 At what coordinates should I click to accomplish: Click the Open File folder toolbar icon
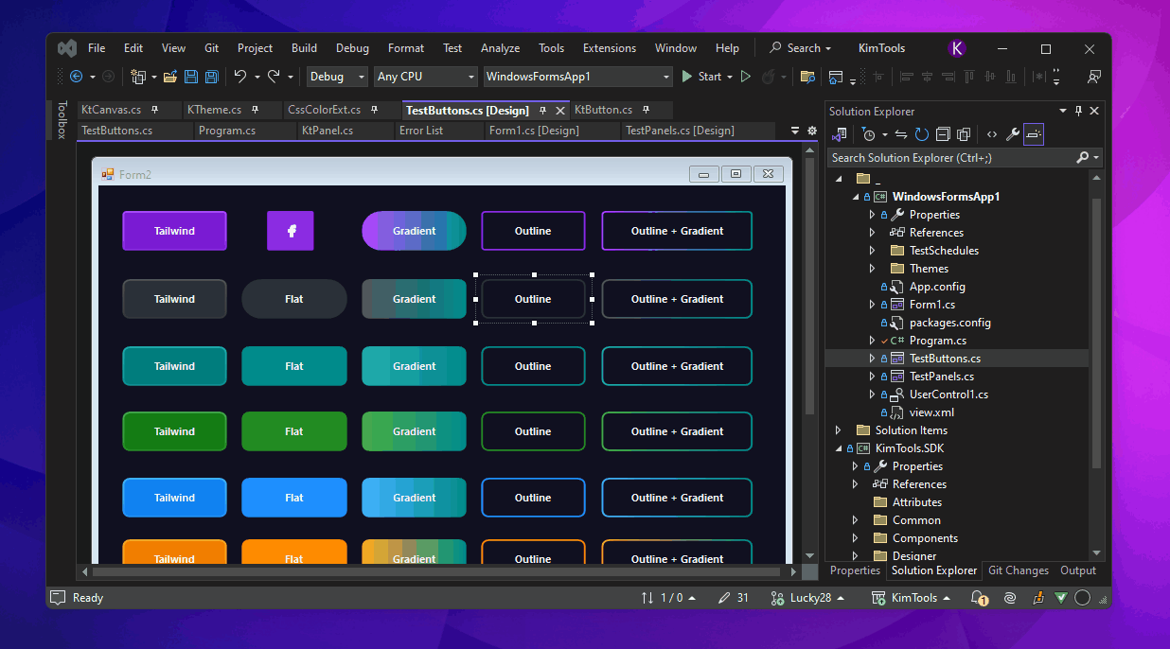coord(170,77)
